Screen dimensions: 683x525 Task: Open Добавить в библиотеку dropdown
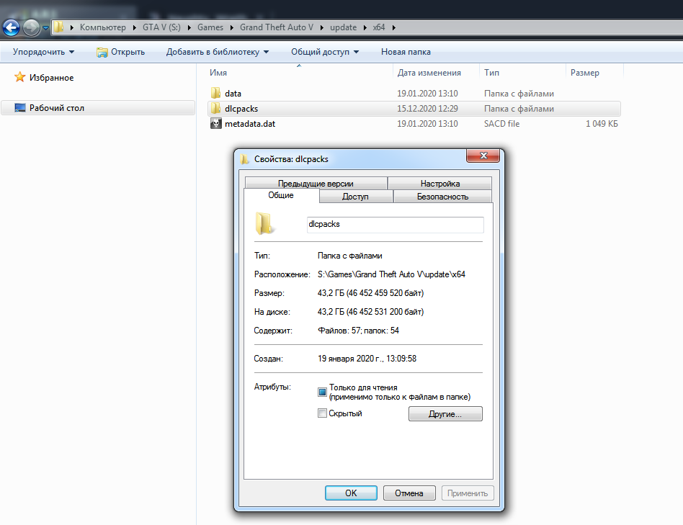218,52
